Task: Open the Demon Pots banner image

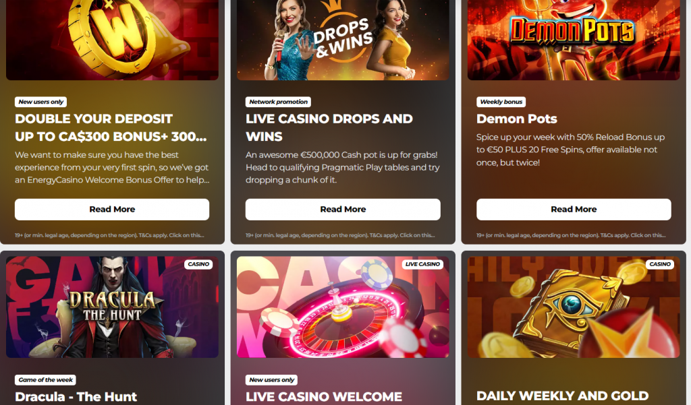Action: (x=574, y=40)
